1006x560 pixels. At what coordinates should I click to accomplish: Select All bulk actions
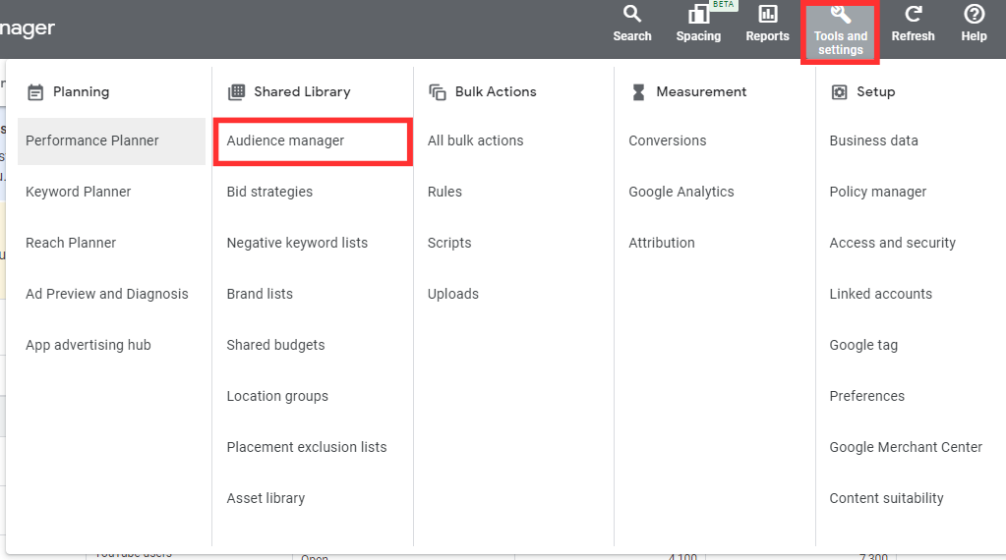click(475, 140)
